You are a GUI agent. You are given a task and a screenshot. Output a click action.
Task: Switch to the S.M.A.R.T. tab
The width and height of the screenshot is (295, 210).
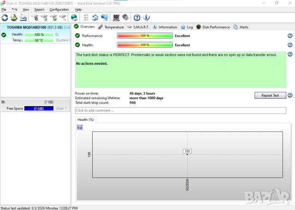(138, 27)
